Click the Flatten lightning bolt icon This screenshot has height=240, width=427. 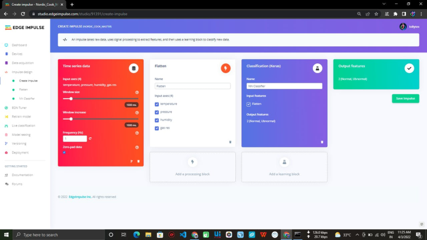coord(225,68)
